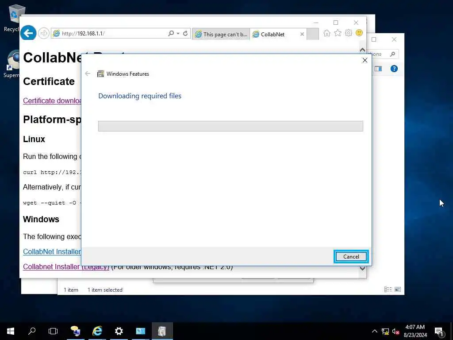Click the smiley feedback icon
The height and width of the screenshot is (340, 453).
(359, 33)
